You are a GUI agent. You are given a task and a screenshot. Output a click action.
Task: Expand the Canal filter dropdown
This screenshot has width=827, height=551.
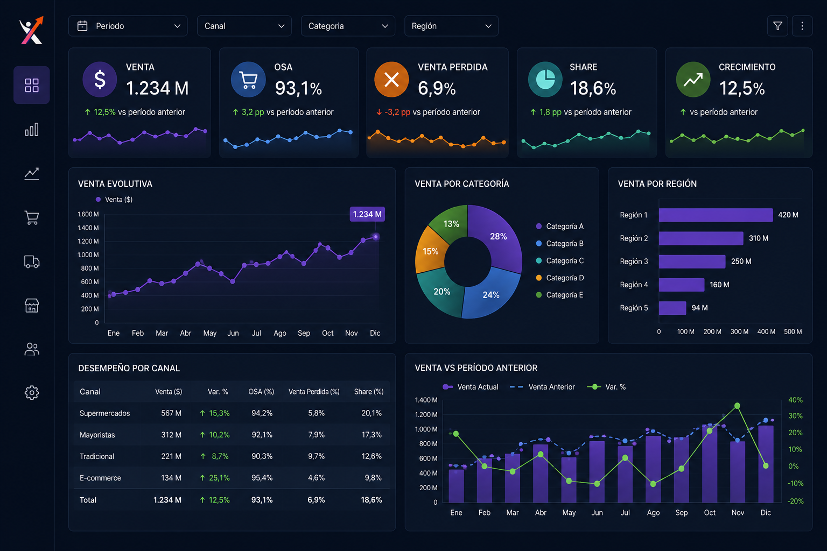[244, 26]
